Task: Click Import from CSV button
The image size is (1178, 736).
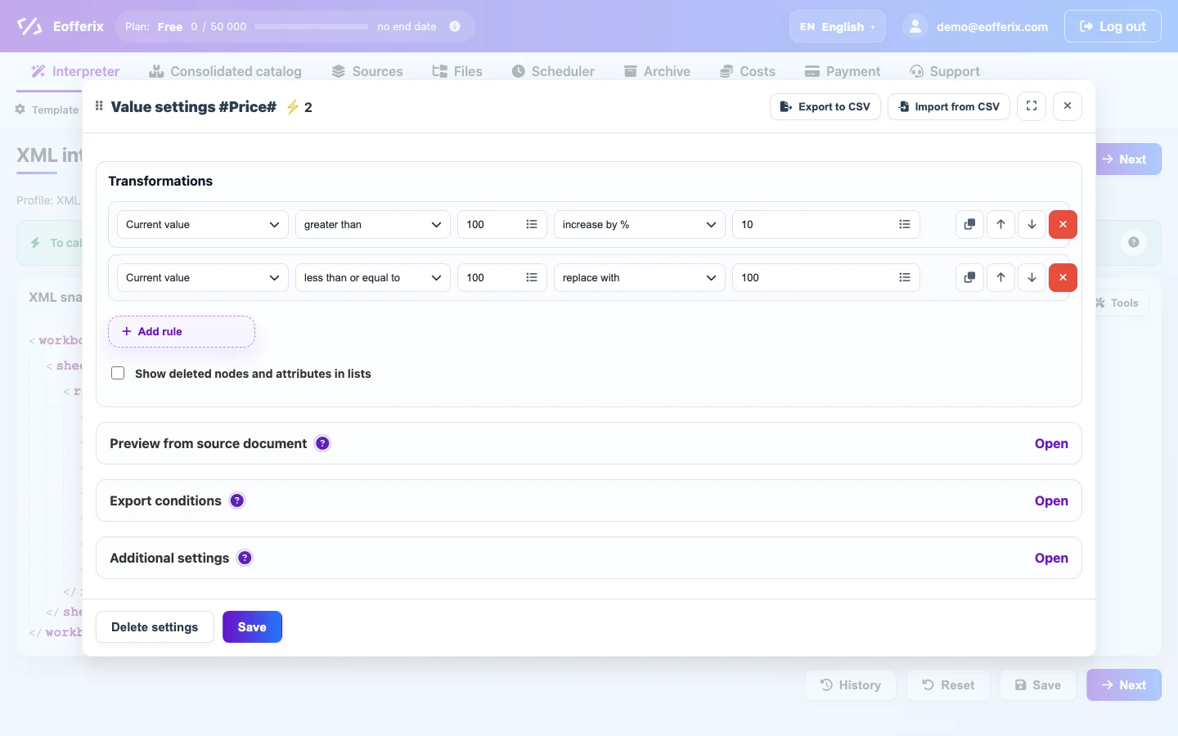Action: tap(949, 106)
